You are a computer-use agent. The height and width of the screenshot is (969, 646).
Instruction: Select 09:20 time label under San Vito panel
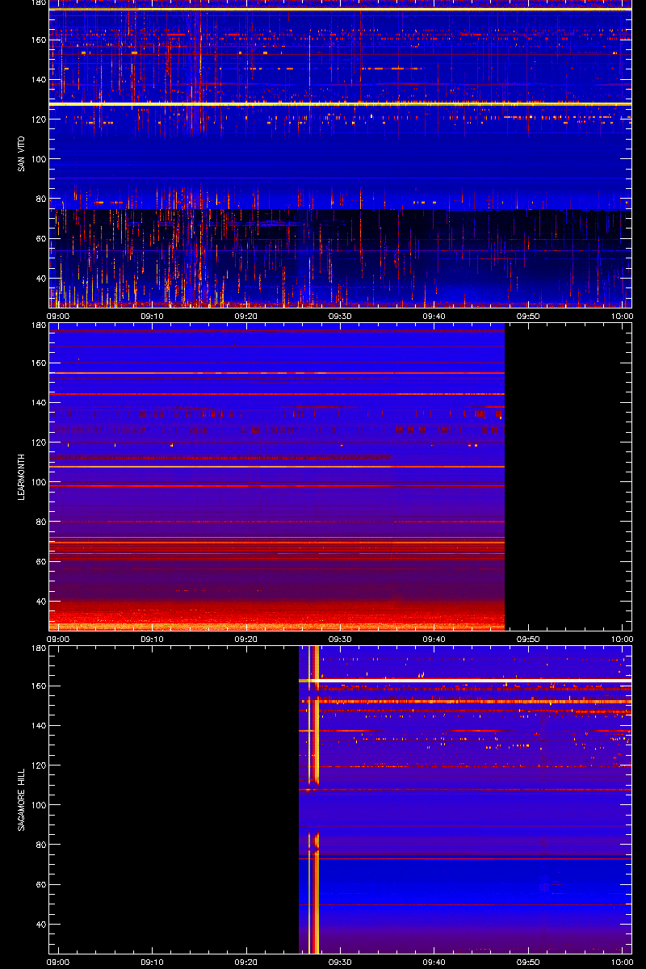[246, 317]
